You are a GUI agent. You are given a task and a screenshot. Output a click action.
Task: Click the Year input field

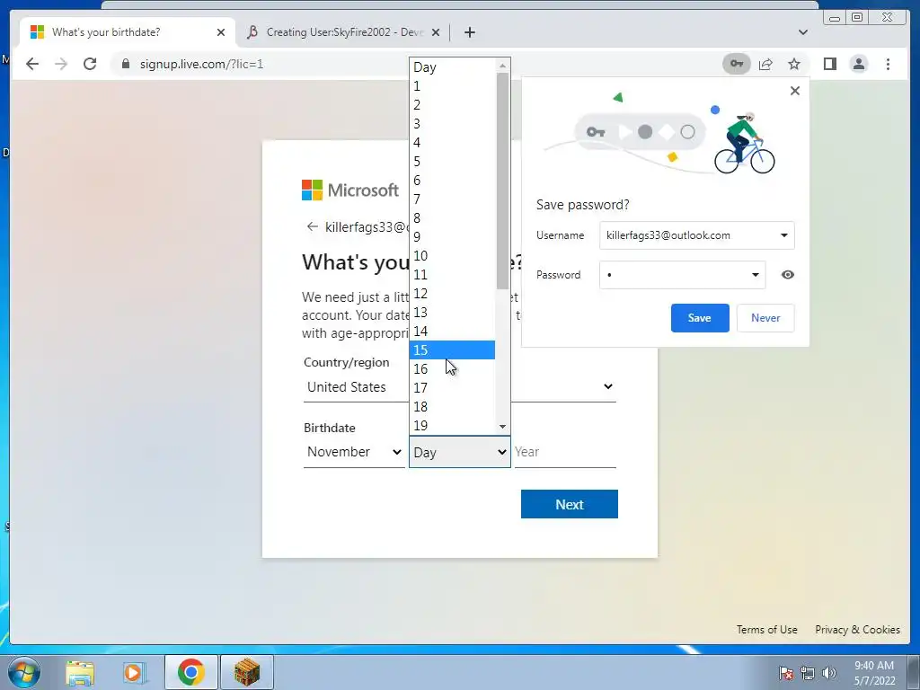565,452
